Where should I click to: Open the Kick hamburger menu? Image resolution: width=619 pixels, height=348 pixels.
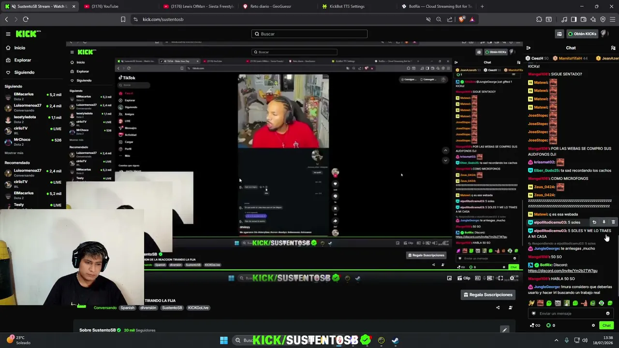coord(8,34)
